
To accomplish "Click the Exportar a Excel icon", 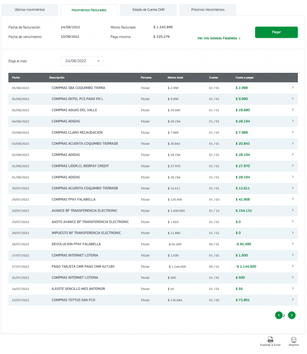I will 271,339.
